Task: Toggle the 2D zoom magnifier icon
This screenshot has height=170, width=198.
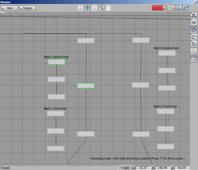Action: (x=179, y=8)
